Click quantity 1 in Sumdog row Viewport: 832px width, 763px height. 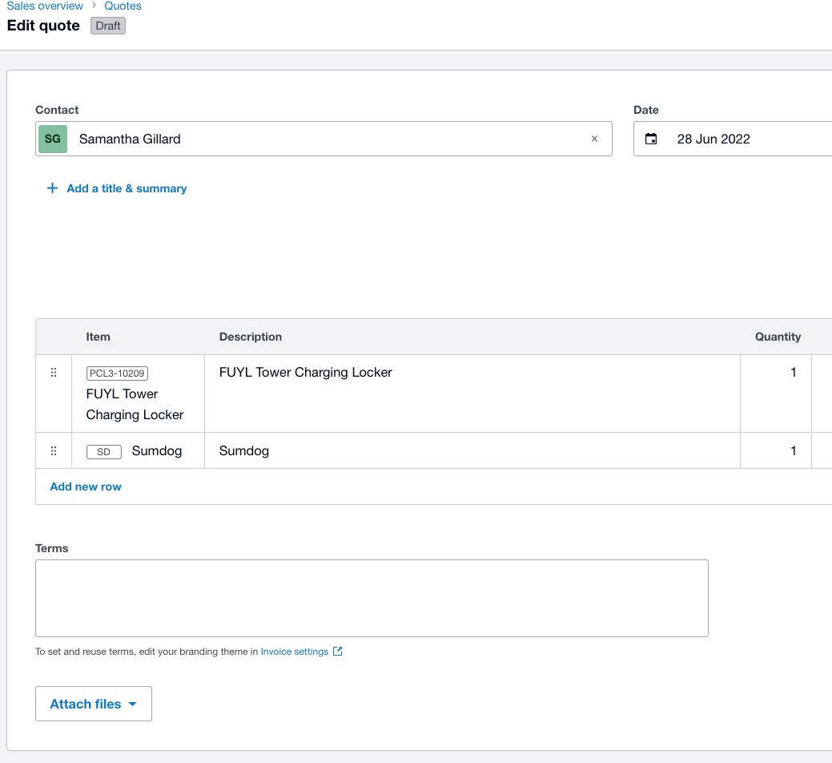click(776, 450)
